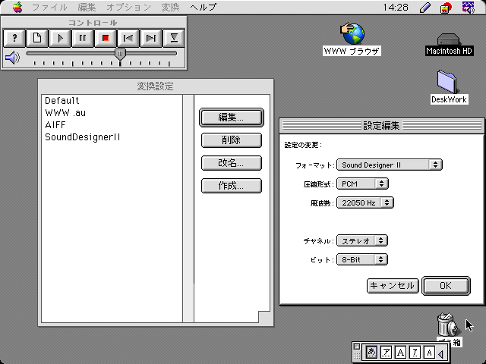Open the 変換 menu in the menu bar
The width and height of the screenshot is (486, 364).
click(170, 7)
